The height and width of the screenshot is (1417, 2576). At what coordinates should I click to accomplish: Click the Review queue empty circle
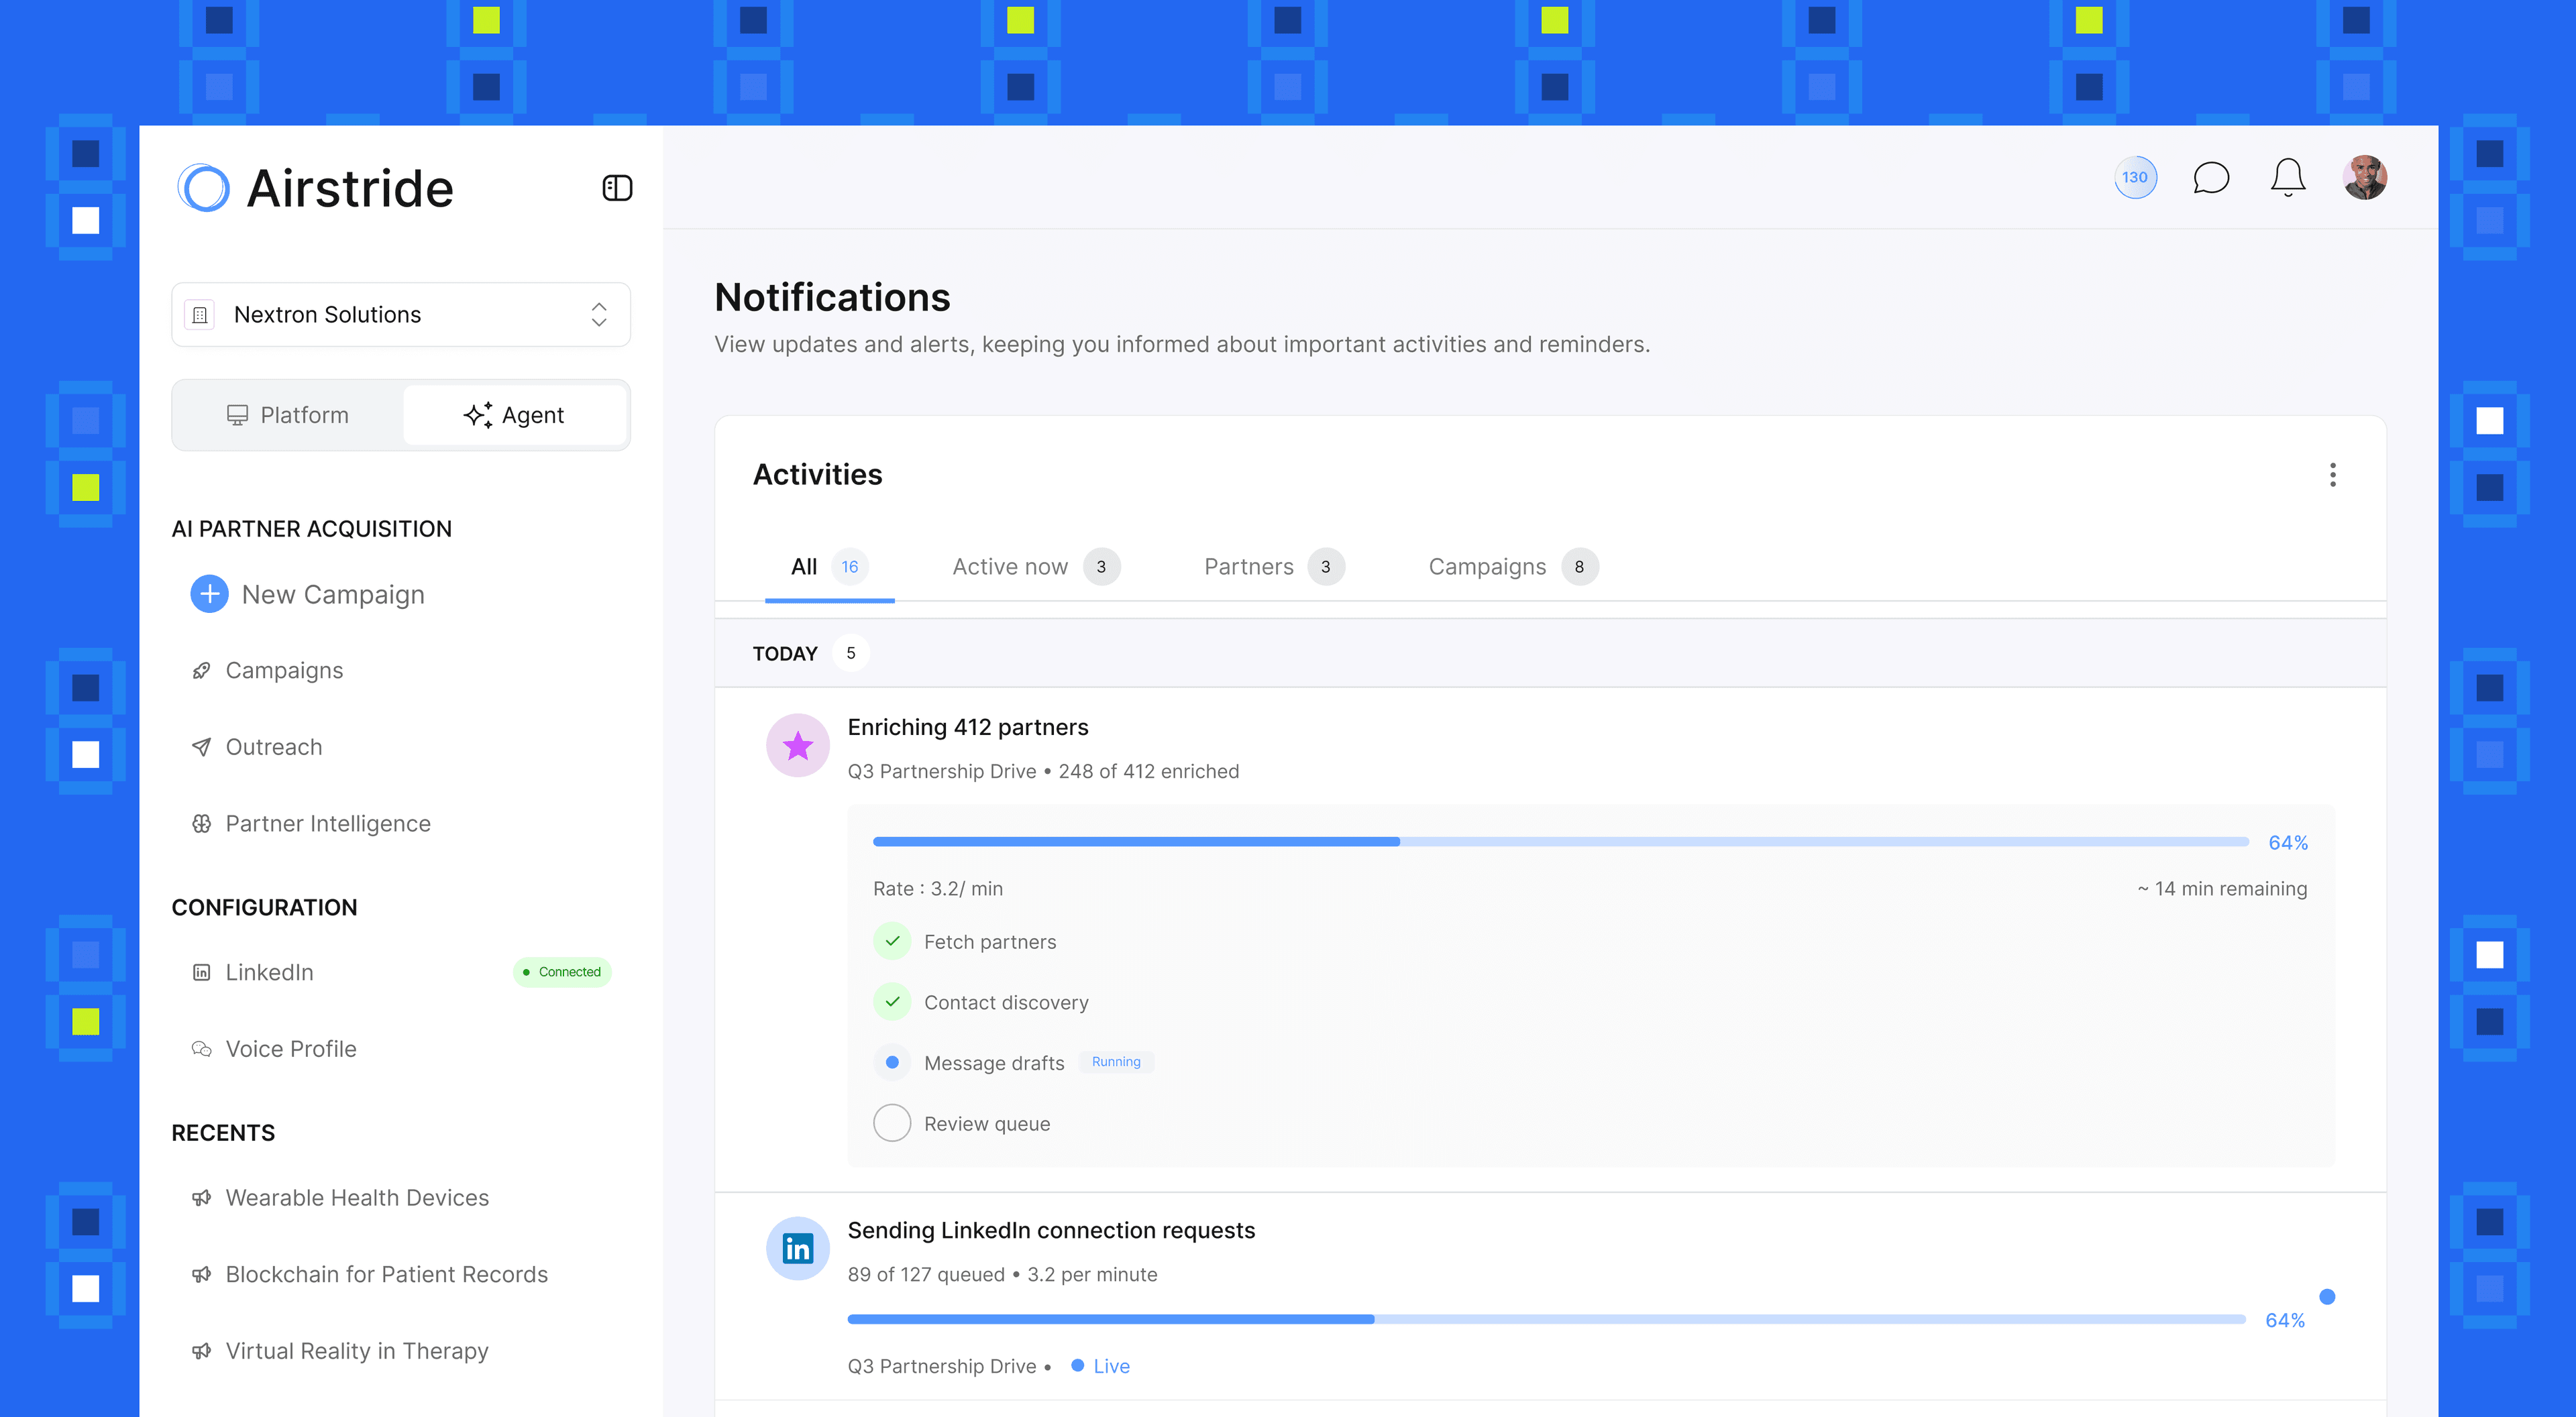click(892, 1123)
